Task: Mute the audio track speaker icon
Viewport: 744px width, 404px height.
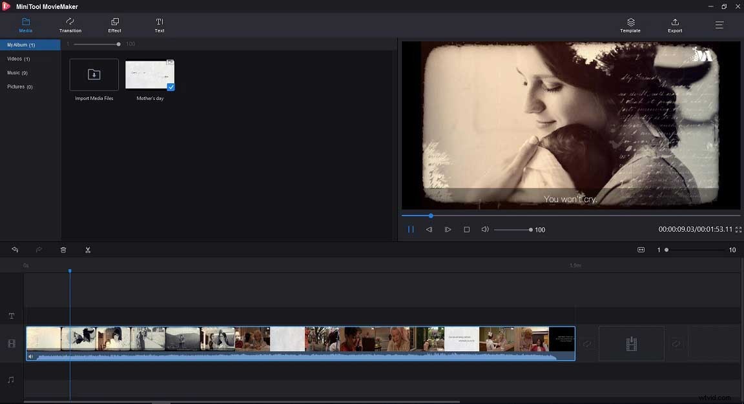Action: coord(30,356)
